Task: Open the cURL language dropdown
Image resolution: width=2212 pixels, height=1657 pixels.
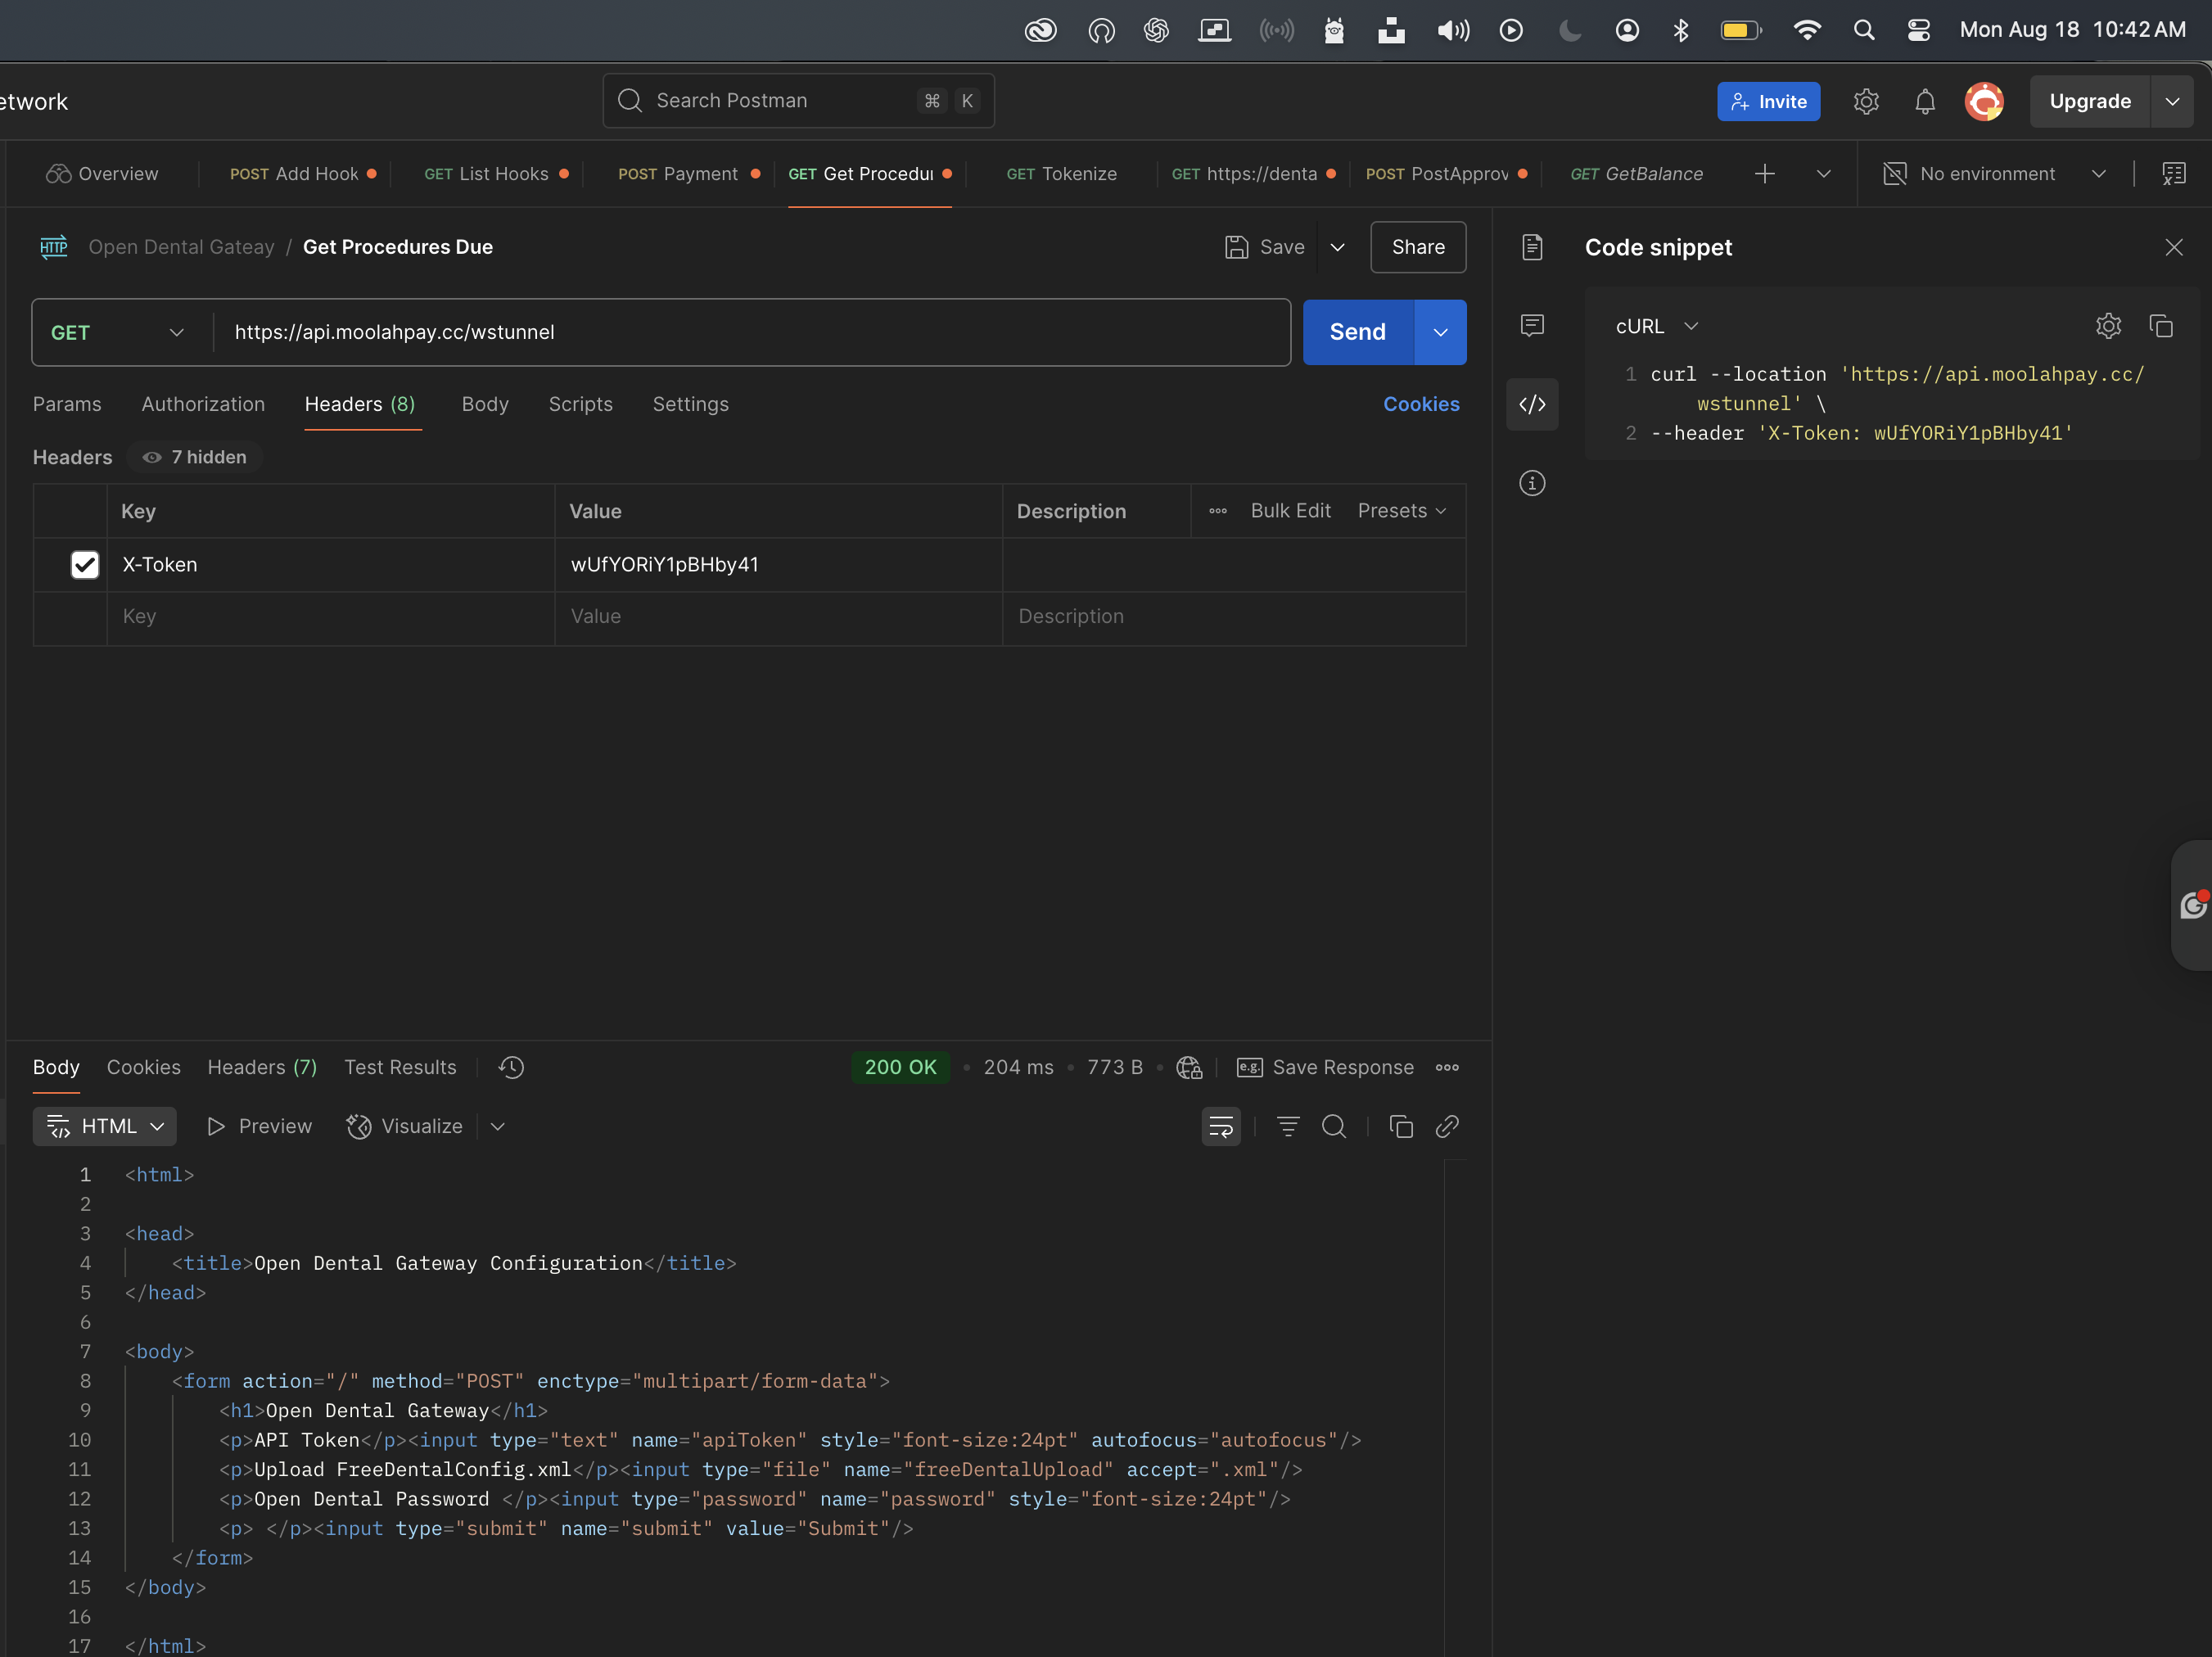Action: click(x=1656, y=326)
